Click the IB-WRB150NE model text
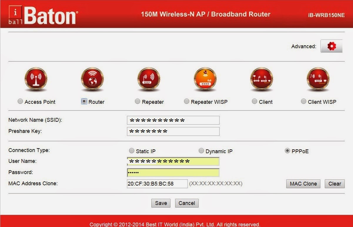This screenshot has width=353, height=227. [326, 15]
